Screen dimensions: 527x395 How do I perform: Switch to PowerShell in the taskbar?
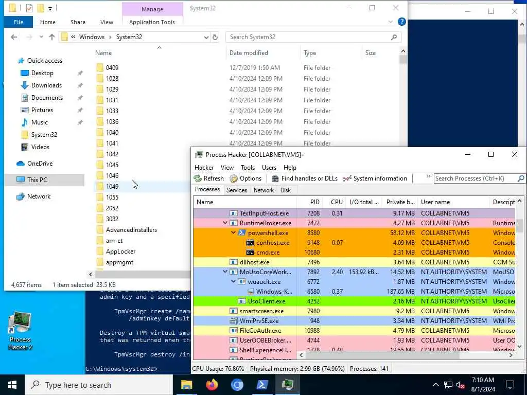[x=262, y=385]
